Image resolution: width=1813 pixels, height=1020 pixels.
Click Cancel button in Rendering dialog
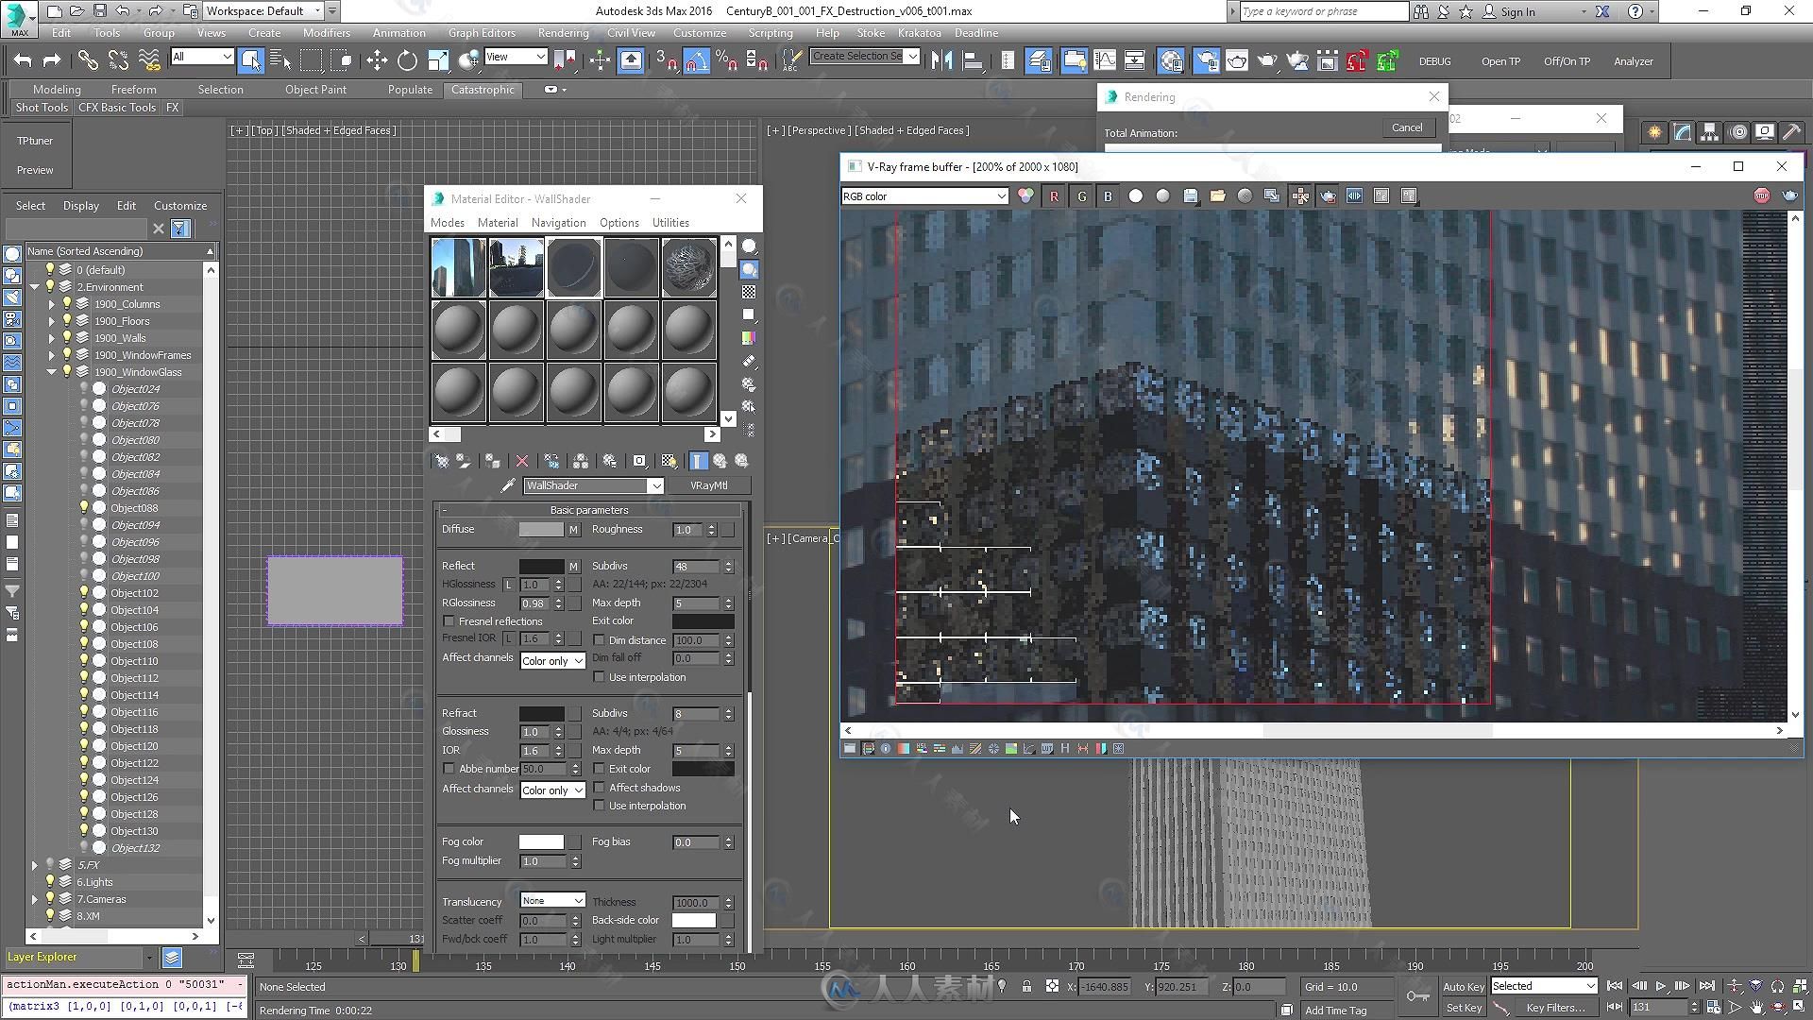(x=1406, y=126)
